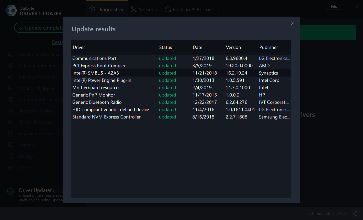Switch to the Settings tab
363x220 pixels.
pos(144,9)
